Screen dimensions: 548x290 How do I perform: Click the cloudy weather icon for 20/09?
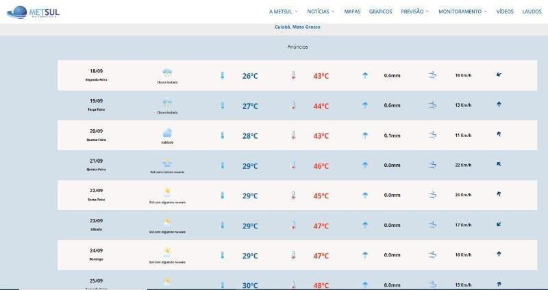point(166,133)
